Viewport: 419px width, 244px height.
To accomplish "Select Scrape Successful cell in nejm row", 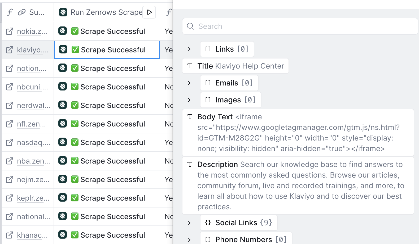I will [107, 179].
